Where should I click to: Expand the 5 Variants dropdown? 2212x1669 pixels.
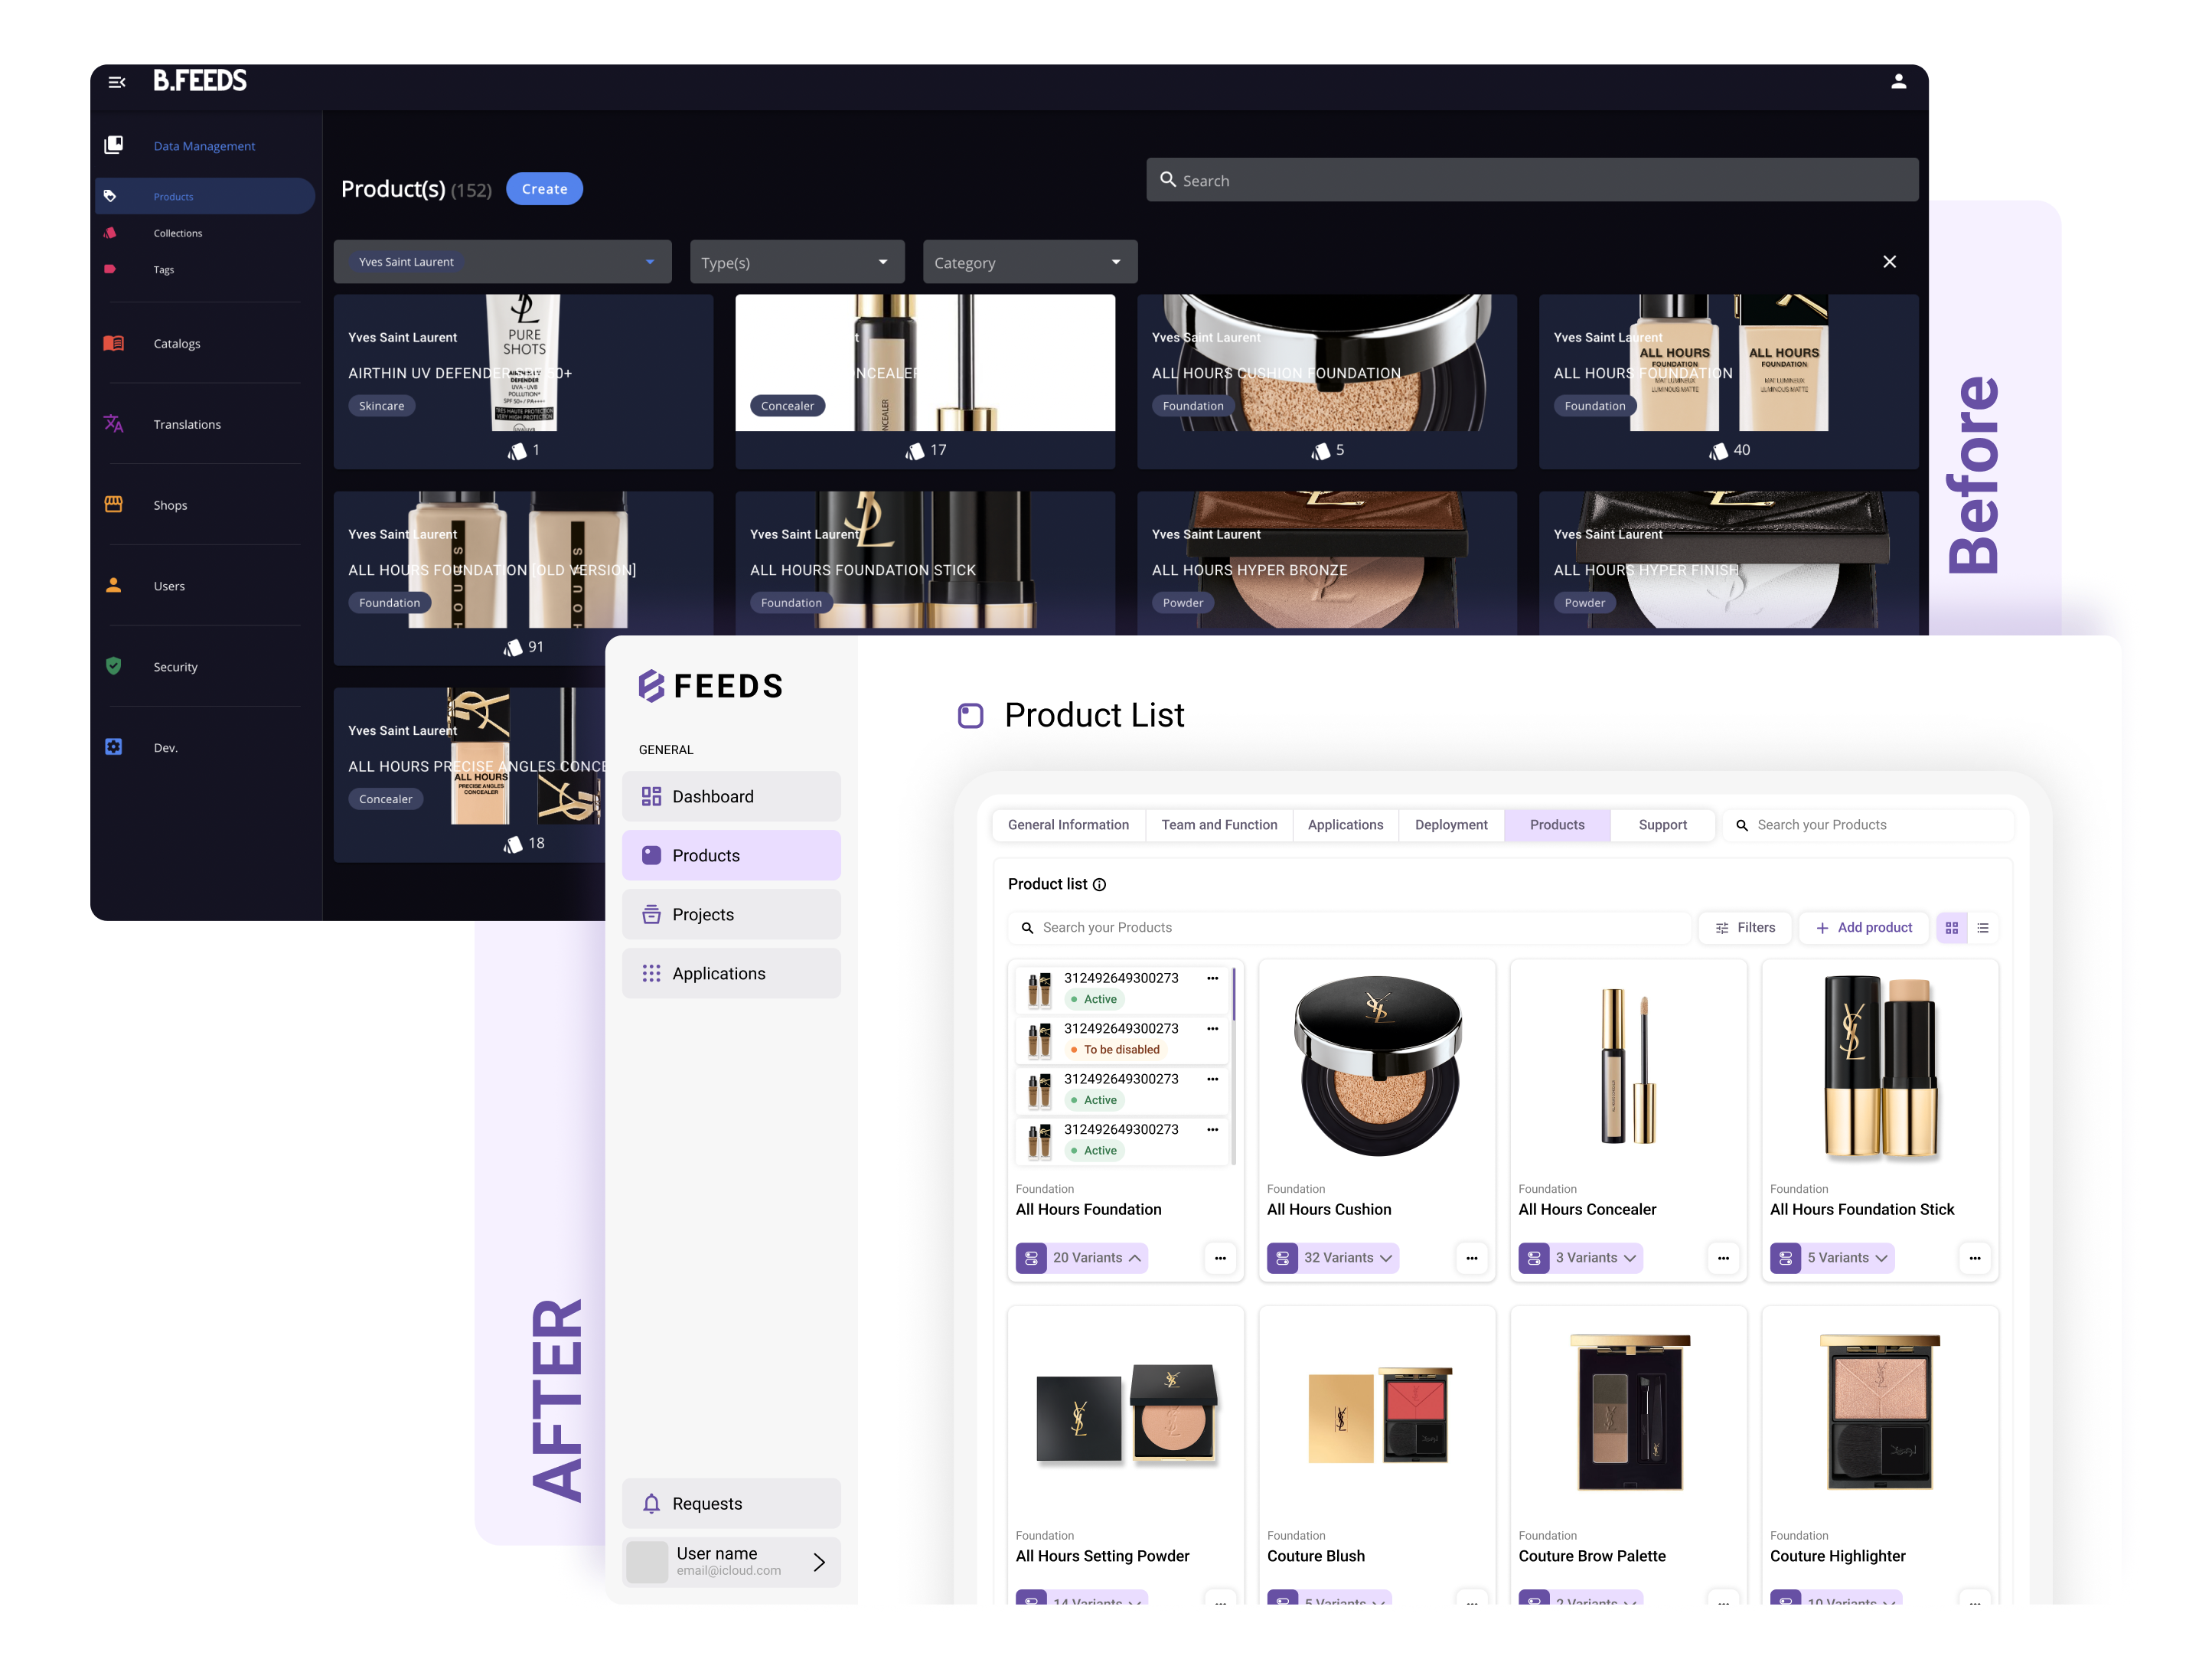tap(1832, 1258)
